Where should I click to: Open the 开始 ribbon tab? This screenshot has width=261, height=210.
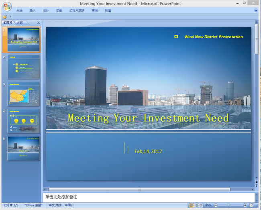click(19, 10)
